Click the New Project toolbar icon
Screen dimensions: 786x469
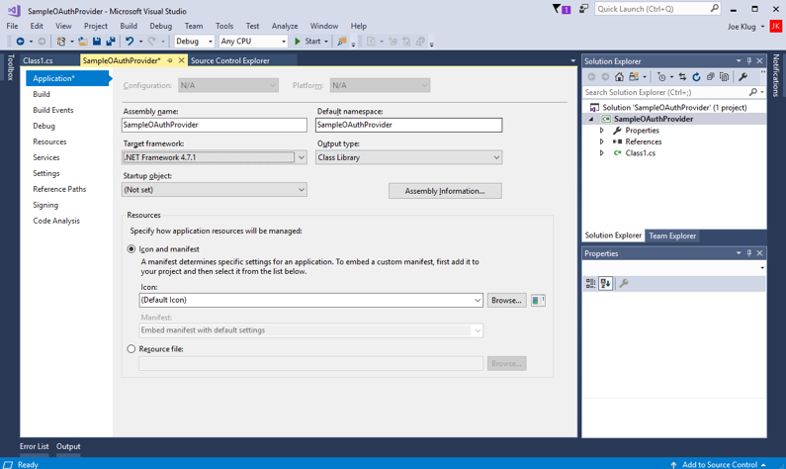[x=61, y=42]
